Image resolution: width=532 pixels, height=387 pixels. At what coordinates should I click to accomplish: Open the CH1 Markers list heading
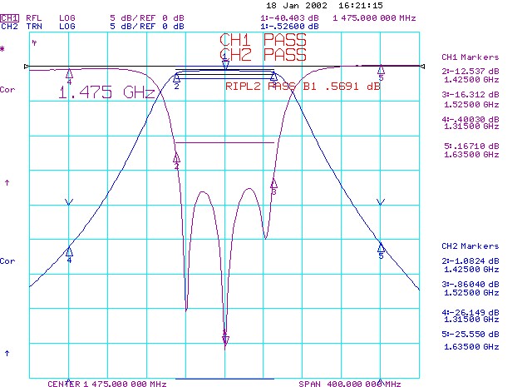[x=468, y=57]
